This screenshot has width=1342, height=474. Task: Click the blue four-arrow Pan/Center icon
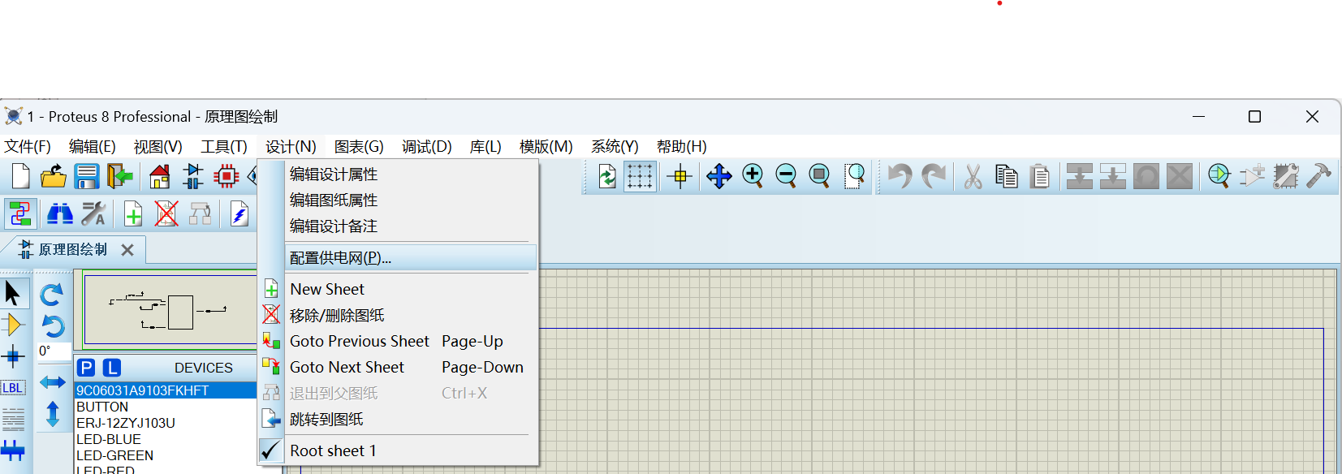[x=719, y=175]
